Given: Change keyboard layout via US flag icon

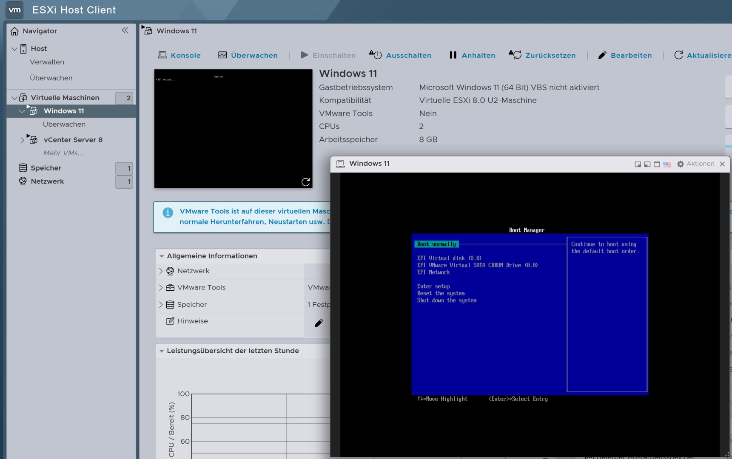Looking at the screenshot, I should tap(667, 164).
